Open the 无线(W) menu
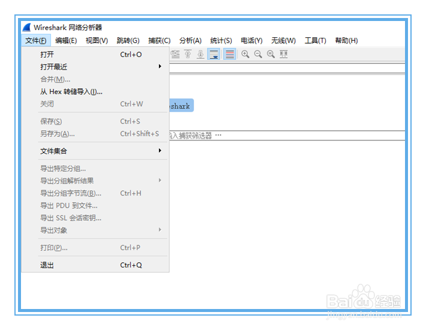Screen dimensions: 426x330 (x=283, y=40)
